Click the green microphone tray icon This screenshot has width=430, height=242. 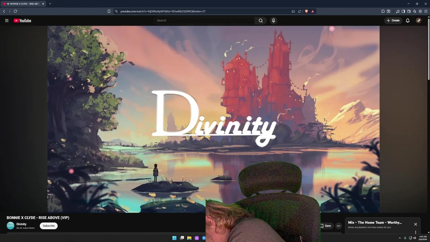point(405,238)
